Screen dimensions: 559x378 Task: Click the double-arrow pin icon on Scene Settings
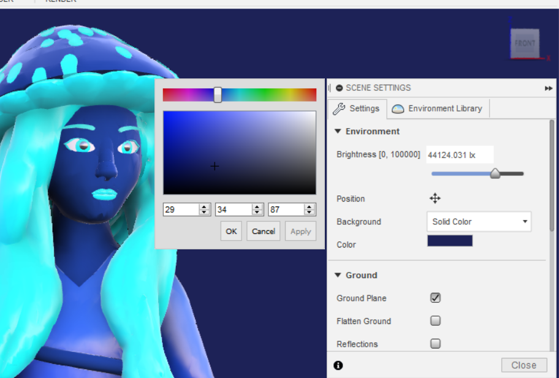coord(549,88)
